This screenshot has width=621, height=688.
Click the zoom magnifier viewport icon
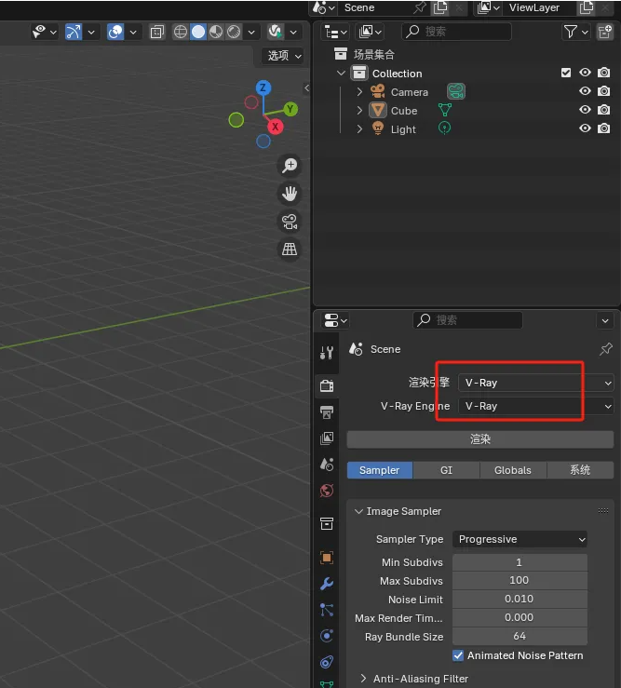[x=290, y=166]
